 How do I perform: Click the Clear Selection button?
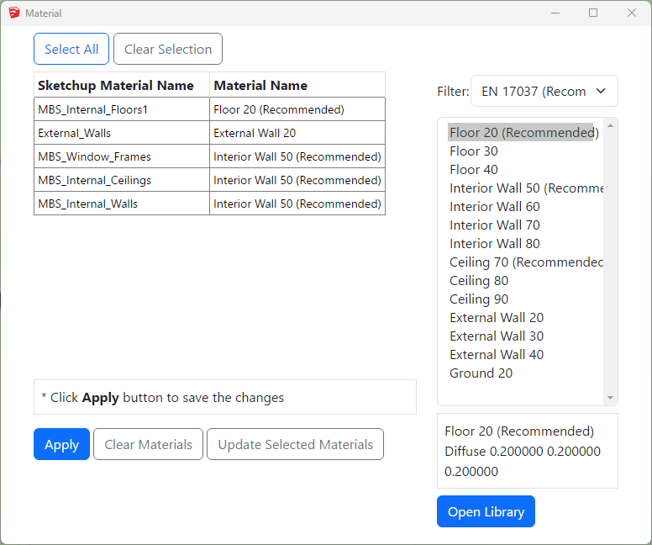(x=168, y=50)
